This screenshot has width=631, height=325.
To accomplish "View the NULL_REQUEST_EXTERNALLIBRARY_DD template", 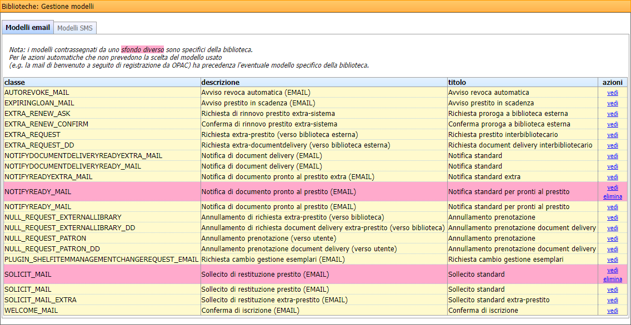I will pyautogui.click(x=612, y=227).
